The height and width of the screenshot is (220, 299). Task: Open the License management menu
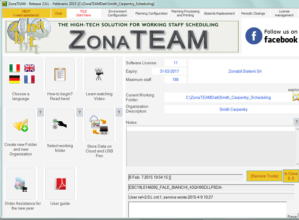284,13
